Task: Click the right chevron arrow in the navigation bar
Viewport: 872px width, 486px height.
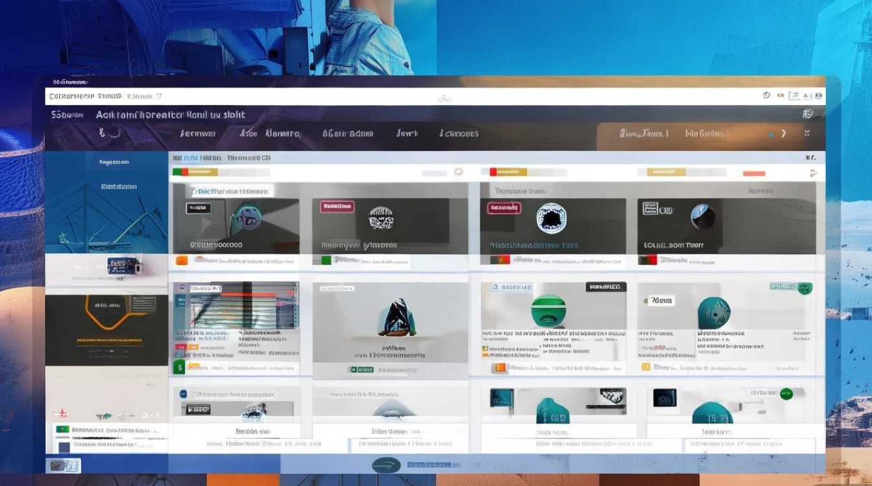Action: pos(784,133)
